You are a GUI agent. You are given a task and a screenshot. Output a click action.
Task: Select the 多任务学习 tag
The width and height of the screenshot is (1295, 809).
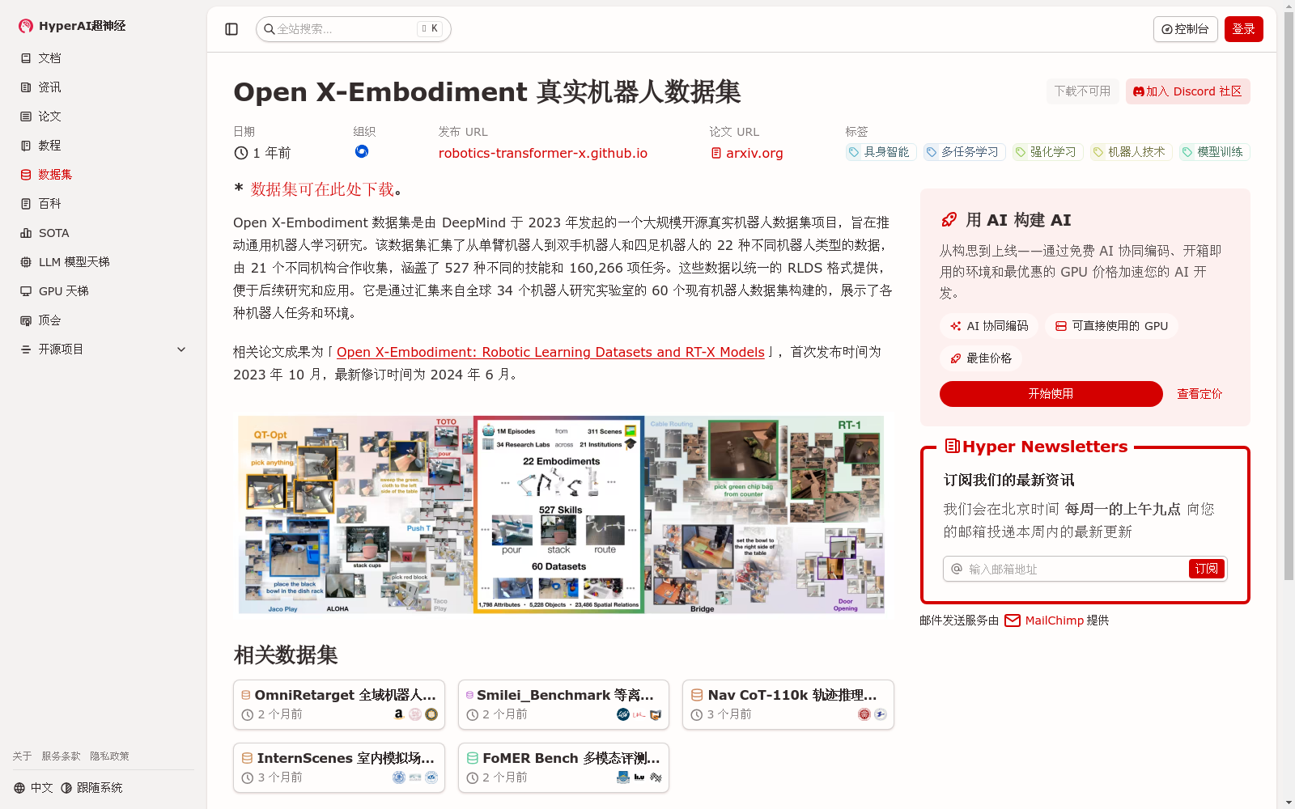point(964,152)
